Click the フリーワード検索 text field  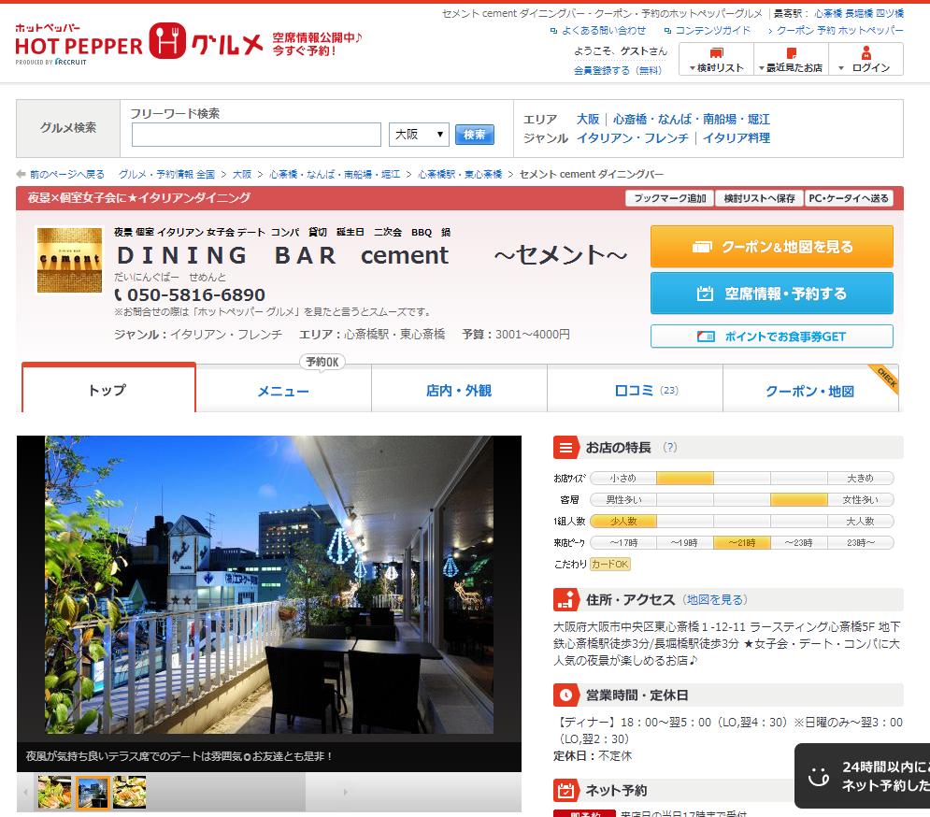click(x=256, y=135)
